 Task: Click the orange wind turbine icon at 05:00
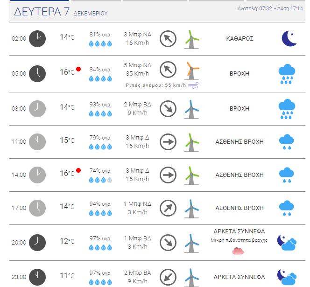(191, 70)
